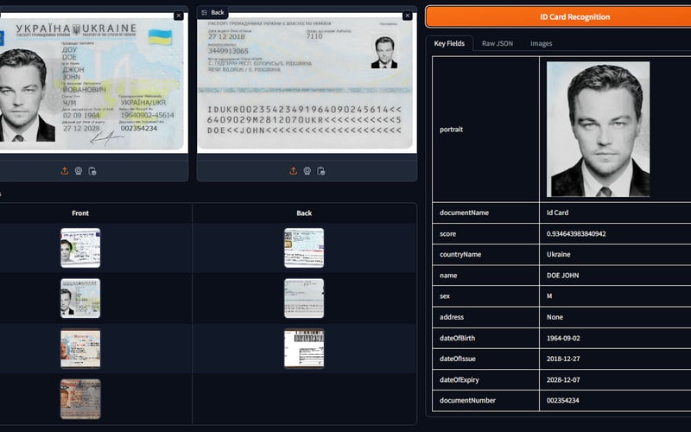Viewport: 691px width, 432px height.
Task: Click webcam icon under back image
Action: click(307, 171)
